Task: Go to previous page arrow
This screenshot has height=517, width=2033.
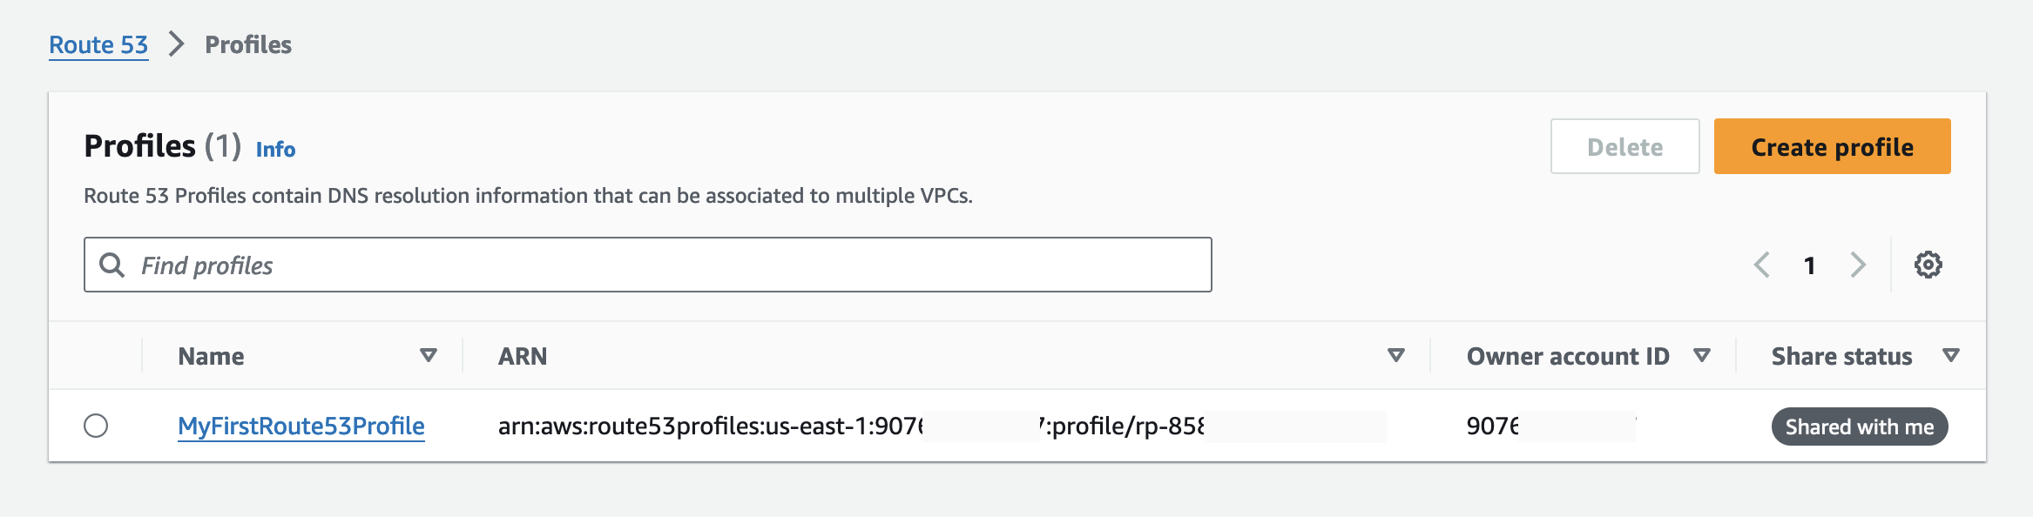Action: pos(1761,265)
